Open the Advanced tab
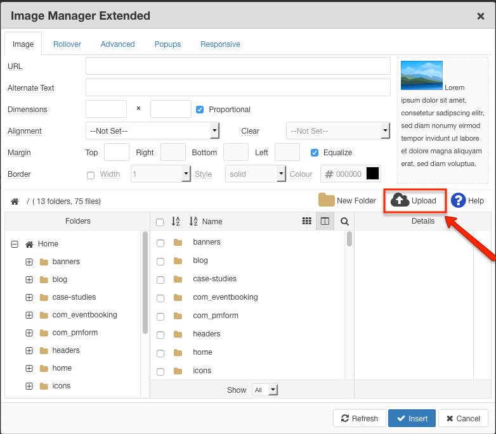The width and height of the screenshot is (496, 434). click(x=117, y=44)
